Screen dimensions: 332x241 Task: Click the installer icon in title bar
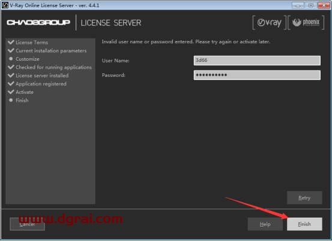5,5
